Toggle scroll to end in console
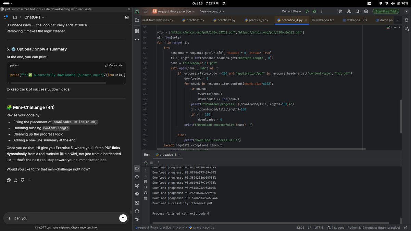The width and height of the screenshot is (411, 231). pos(146,187)
